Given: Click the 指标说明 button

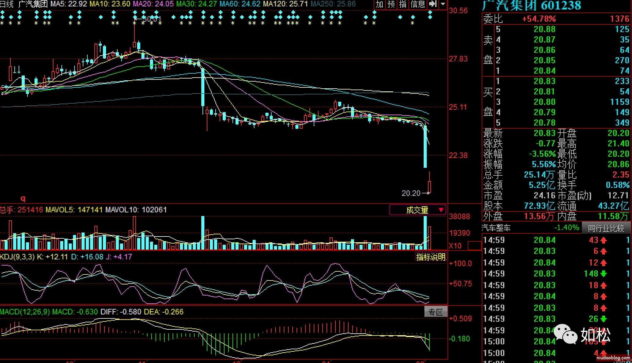Looking at the screenshot, I should pyautogui.click(x=431, y=257).
